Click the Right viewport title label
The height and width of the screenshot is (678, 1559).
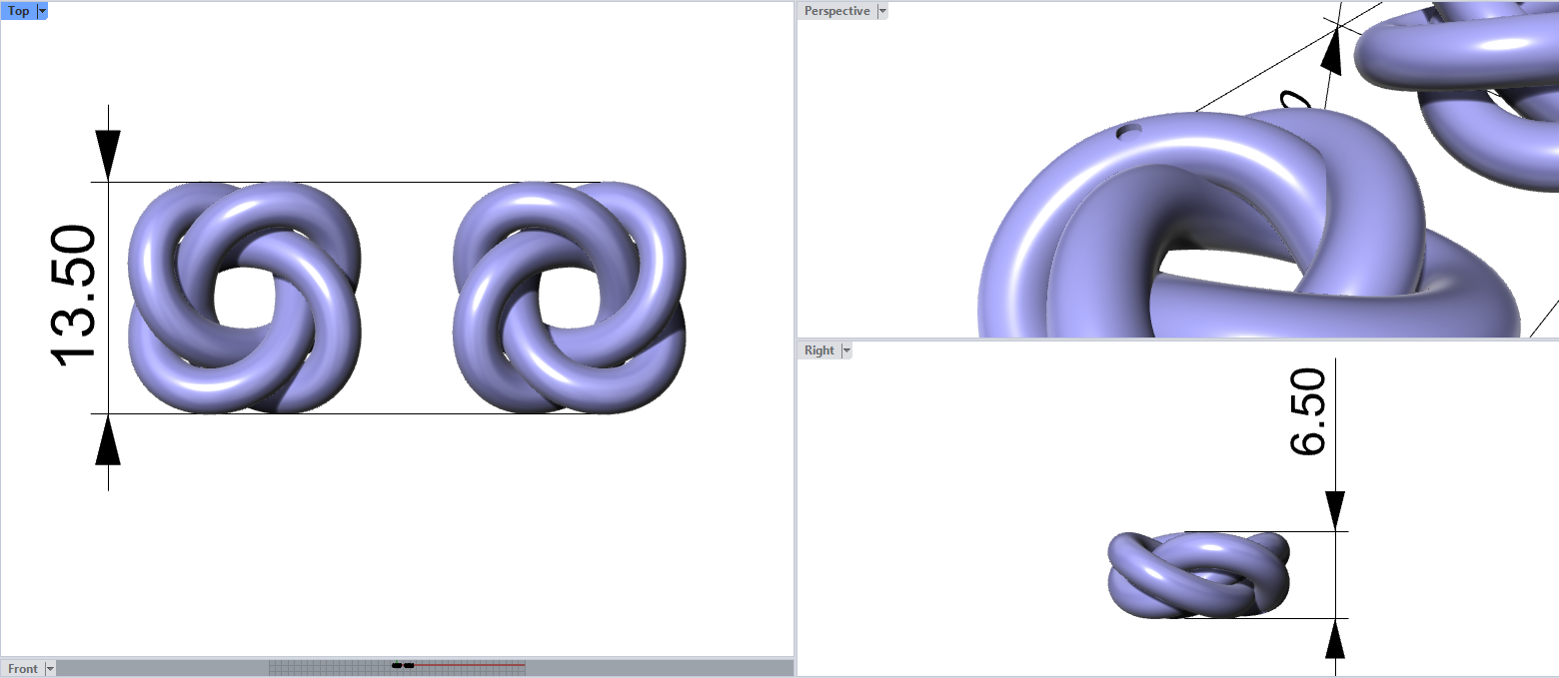click(x=818, y=350)
